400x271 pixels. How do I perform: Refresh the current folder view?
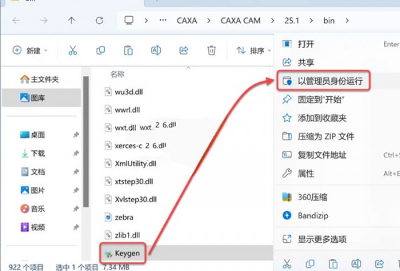tap(99, 20)
